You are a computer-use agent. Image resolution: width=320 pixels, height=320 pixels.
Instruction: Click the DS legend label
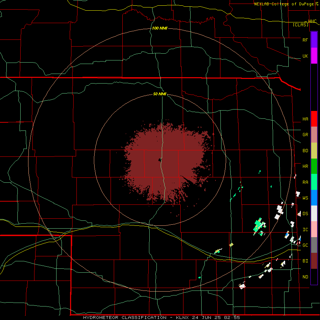coord(305,214)
